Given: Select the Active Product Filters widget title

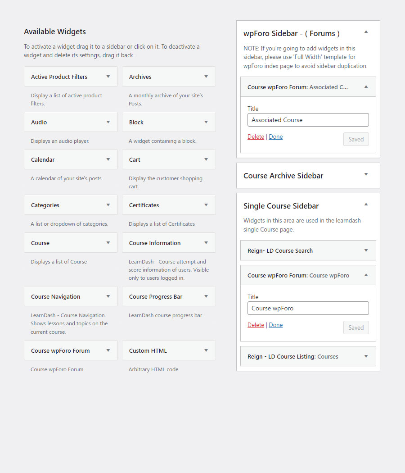Looking at the screenshot, I should point(59,77).
